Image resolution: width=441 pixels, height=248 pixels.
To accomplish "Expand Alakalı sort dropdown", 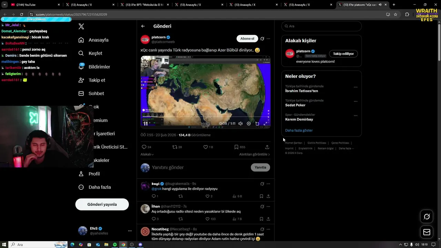I will tap(147, 154).
